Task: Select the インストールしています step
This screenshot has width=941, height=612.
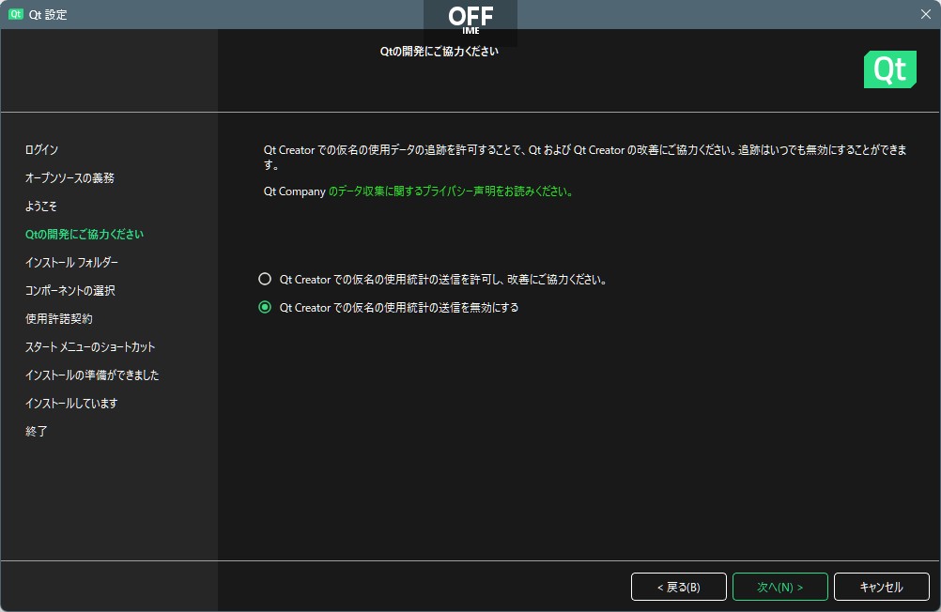Action: click(x=71, y=404)
